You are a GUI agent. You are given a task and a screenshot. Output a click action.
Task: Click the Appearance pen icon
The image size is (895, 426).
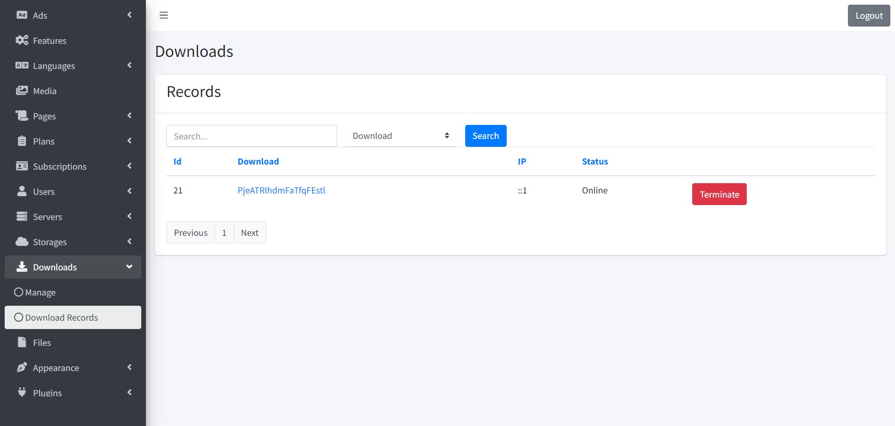22,367
